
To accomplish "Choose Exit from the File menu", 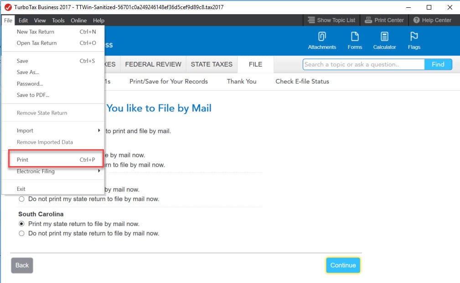I will click(53, 189).
